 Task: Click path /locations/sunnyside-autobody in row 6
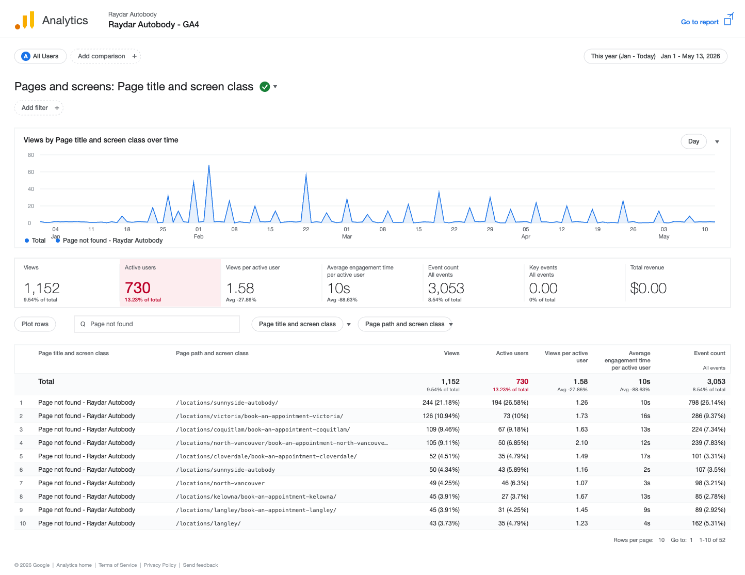pyautogui.click(x=225, y=470)
